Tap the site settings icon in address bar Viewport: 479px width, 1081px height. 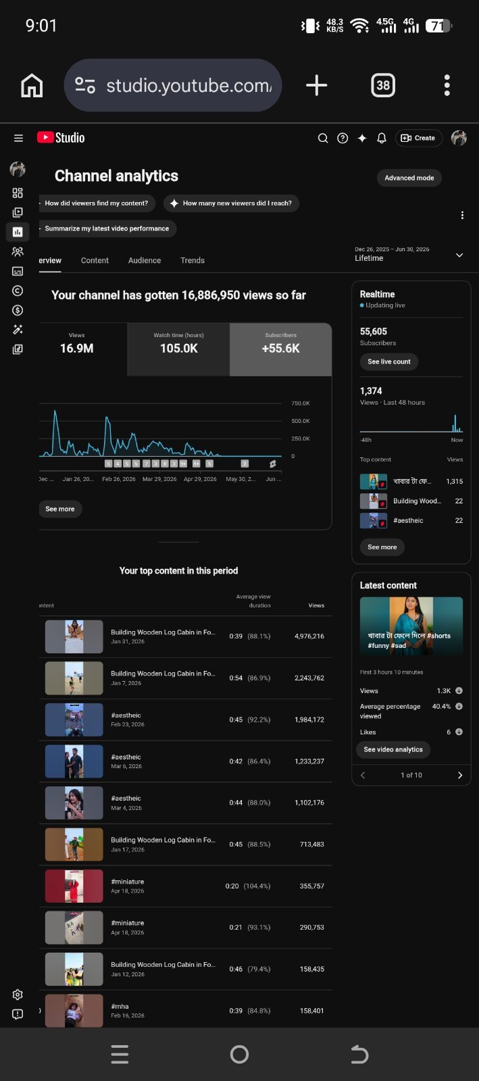(x=85, y=85)
